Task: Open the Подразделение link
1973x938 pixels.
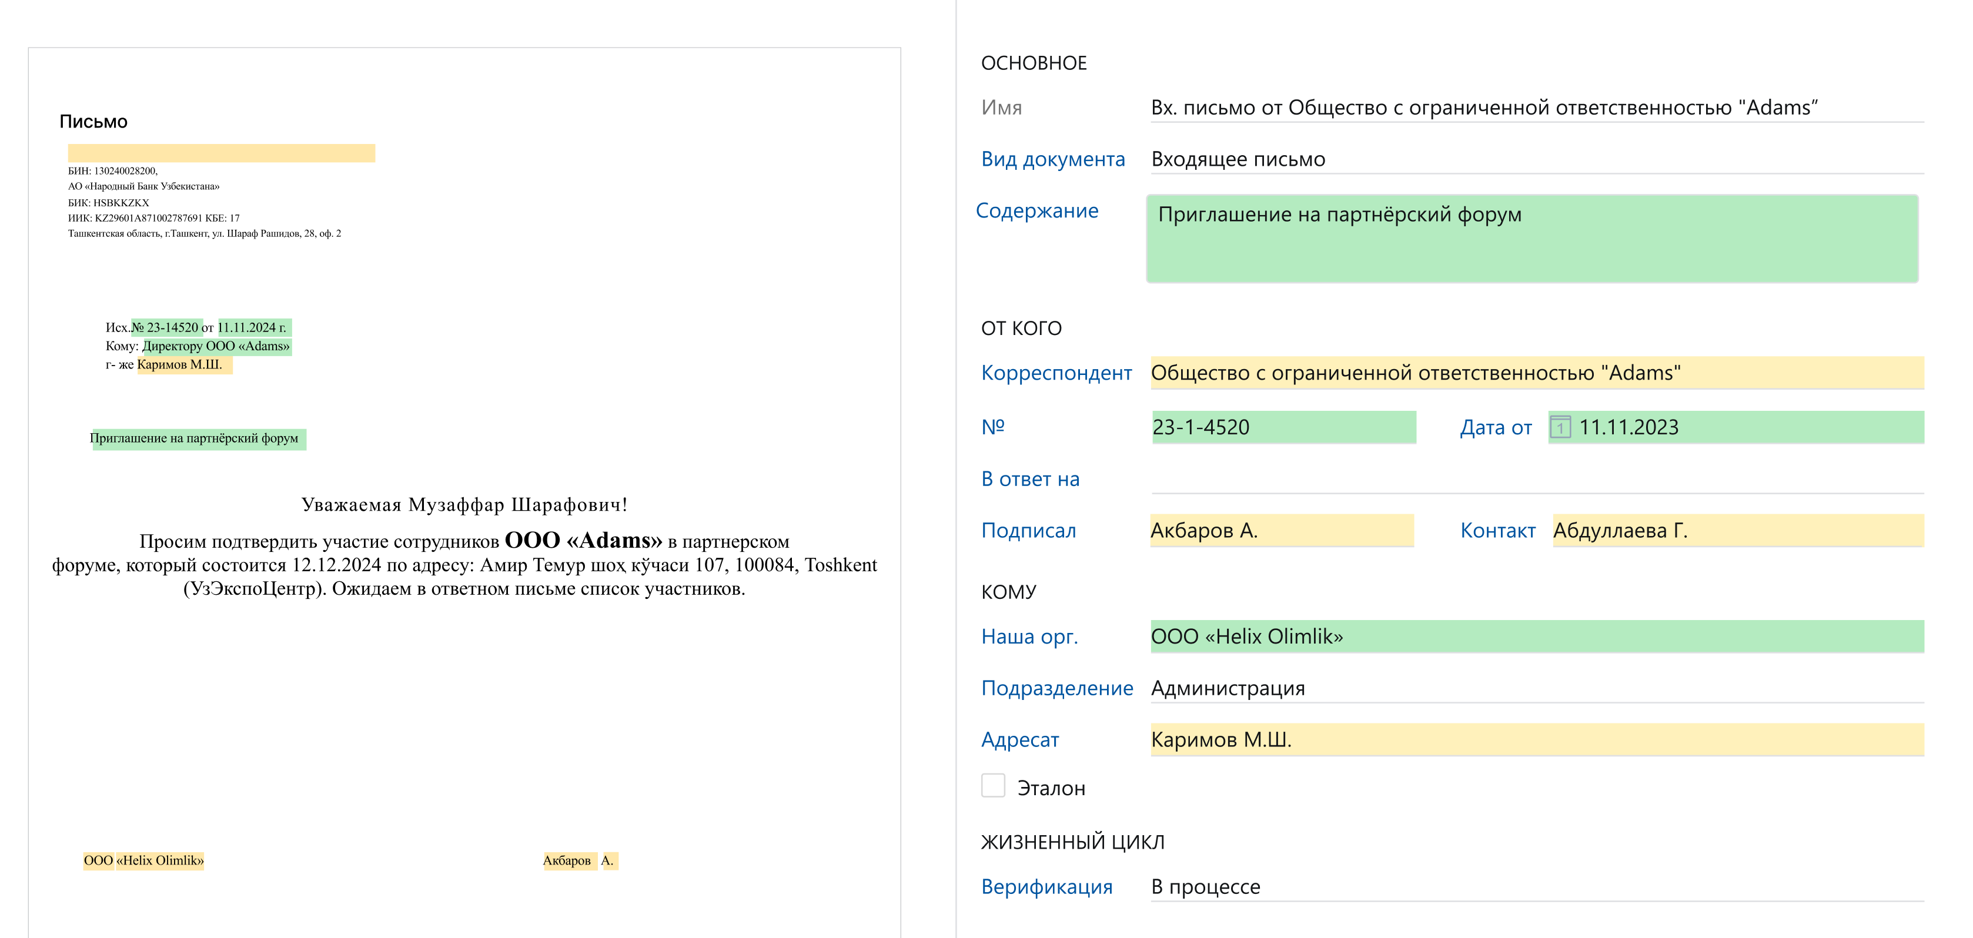Action: pos(1056,688)
